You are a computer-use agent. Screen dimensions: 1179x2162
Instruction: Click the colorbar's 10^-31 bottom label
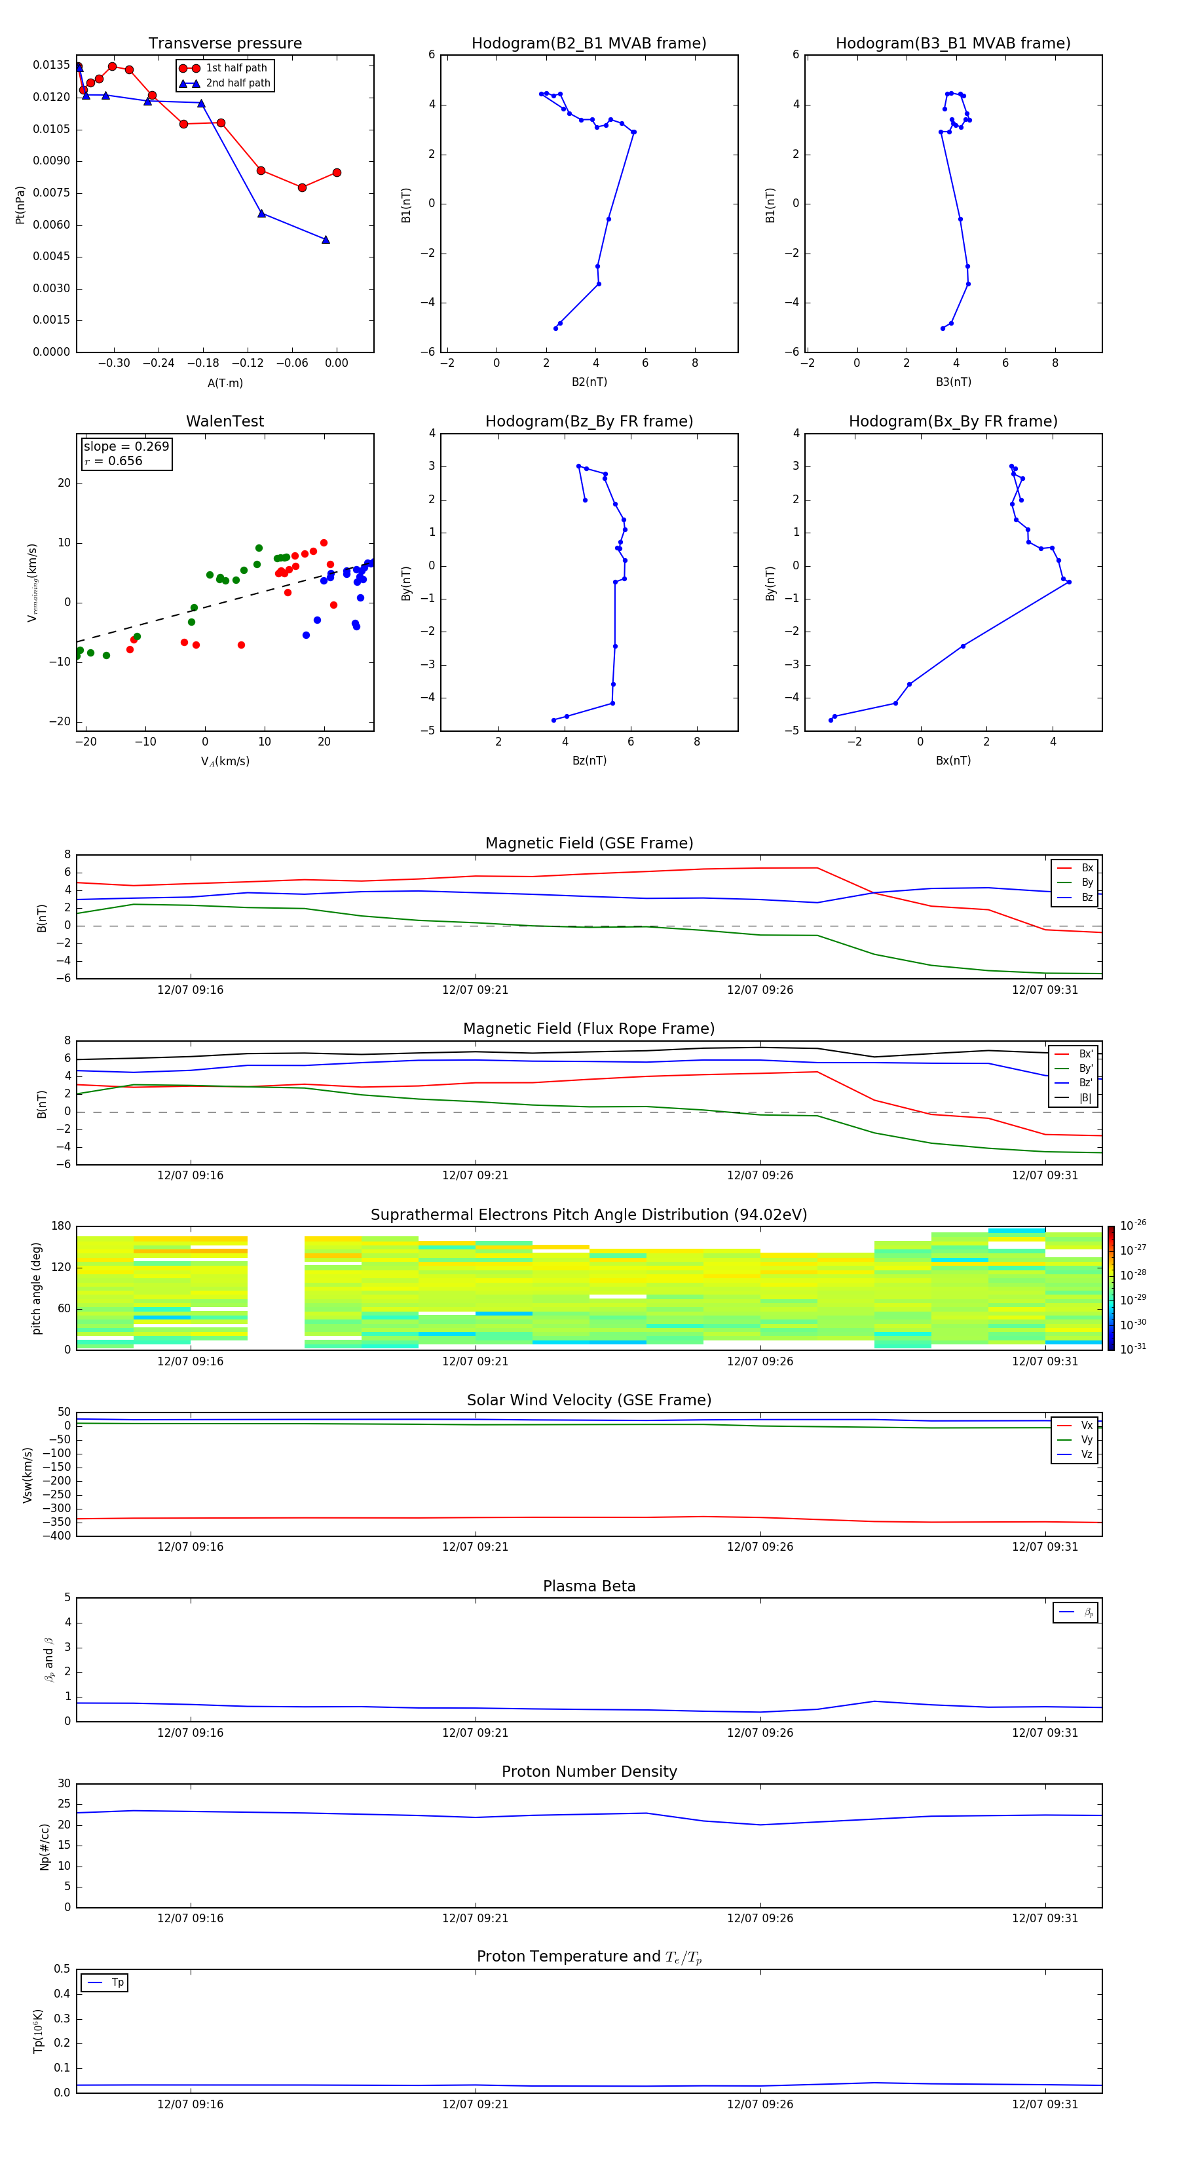(1133, 1349)
